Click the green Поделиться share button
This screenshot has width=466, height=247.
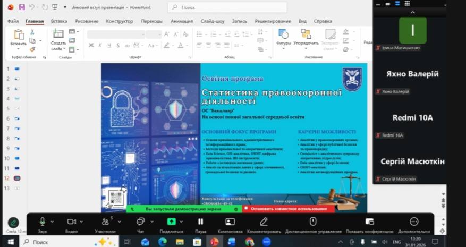172,222
